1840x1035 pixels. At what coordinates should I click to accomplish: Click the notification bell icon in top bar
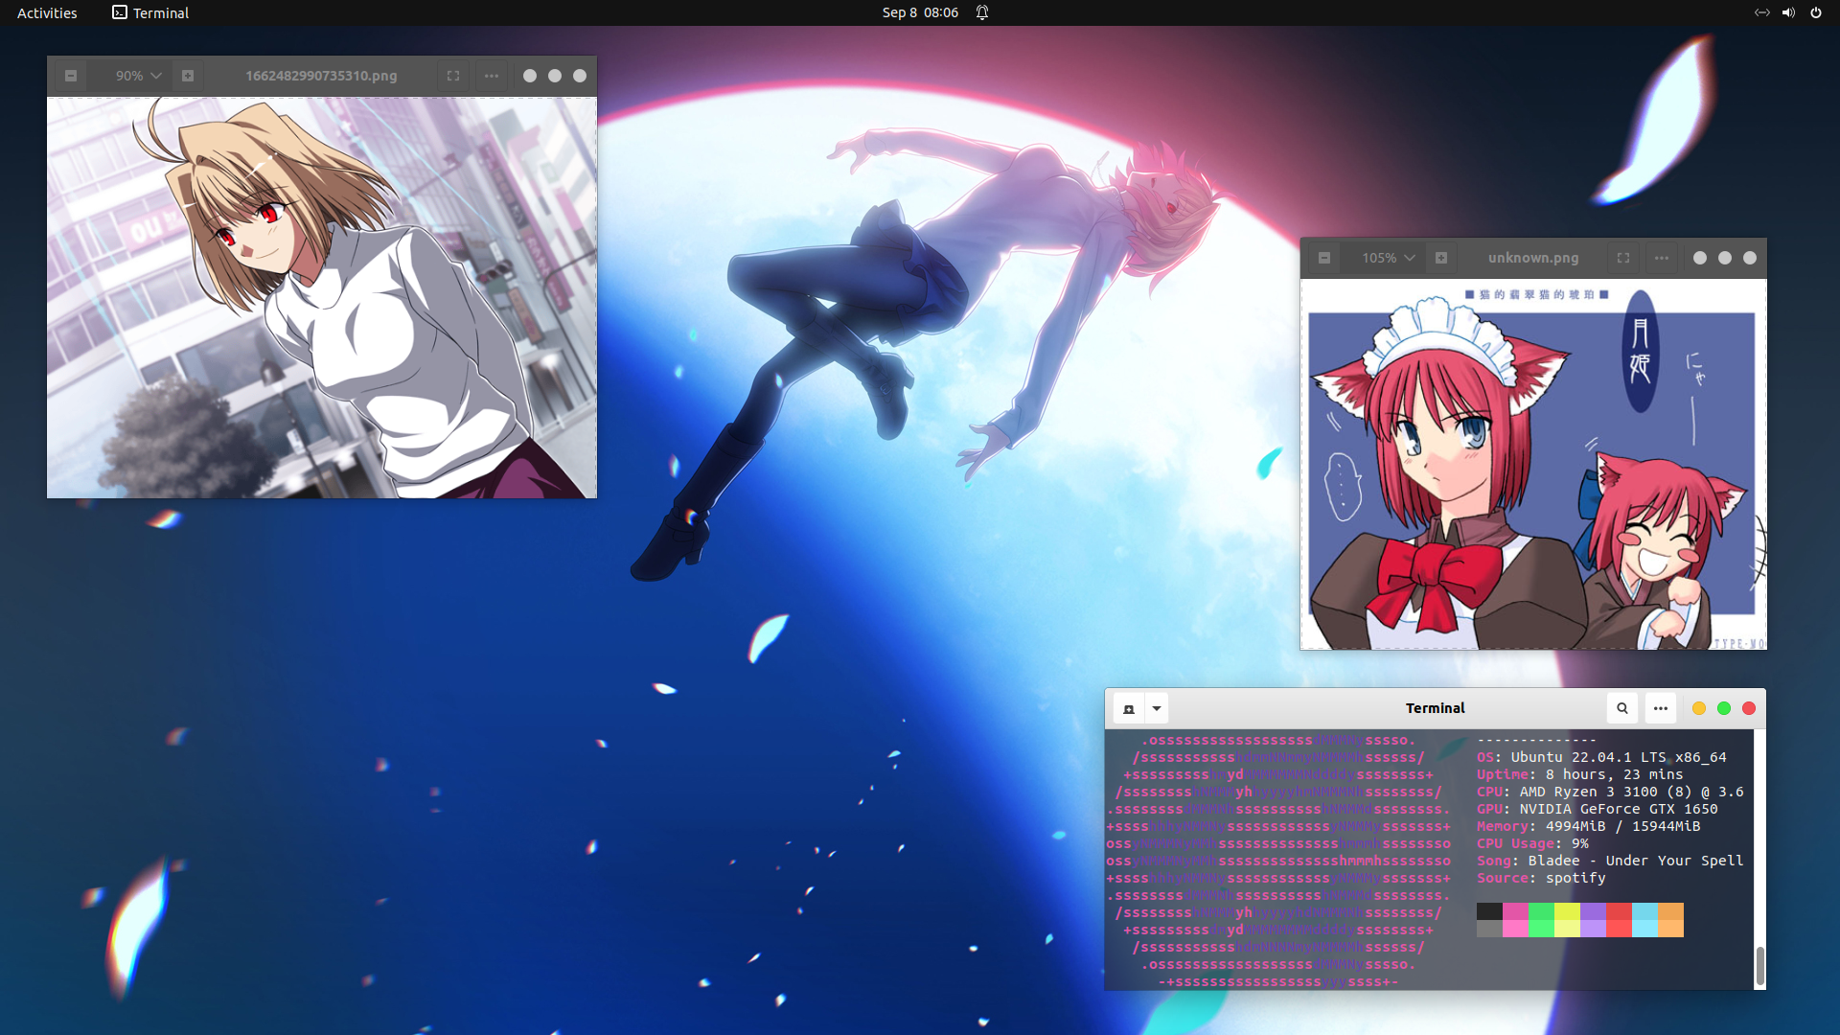[982, 12]
